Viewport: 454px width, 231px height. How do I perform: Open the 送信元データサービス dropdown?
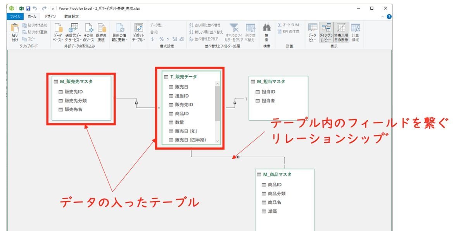pos(73,33)
